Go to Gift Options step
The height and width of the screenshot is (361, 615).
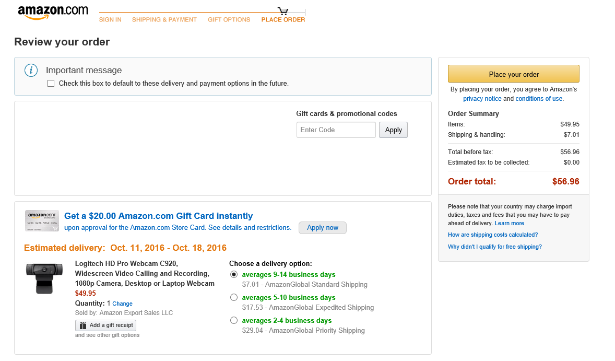point(229,20)
